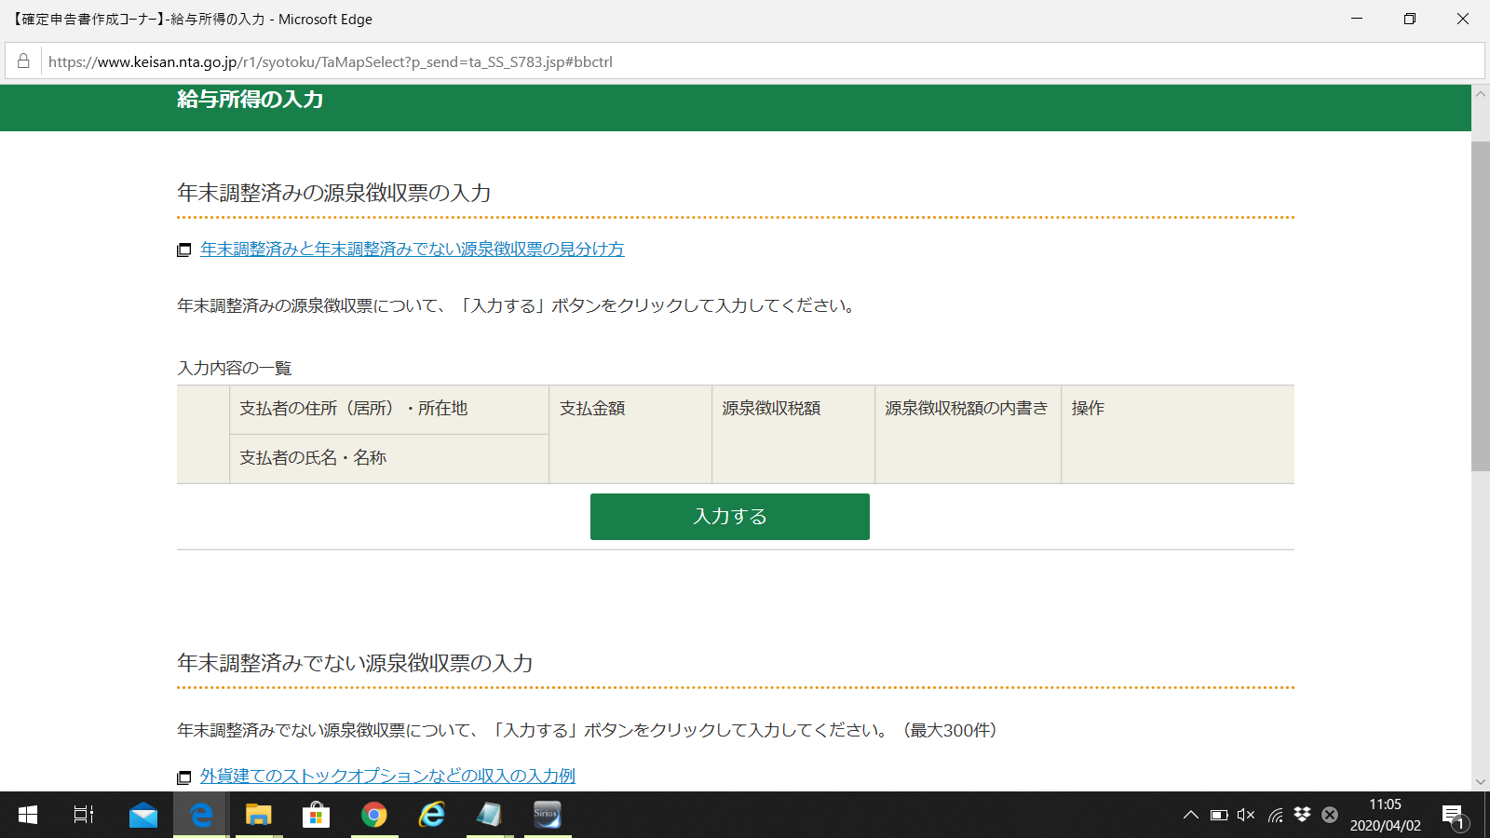The width and height of the screenshot is (1490, 838).
Task: Open the Start menu
Action: point(25,815)
